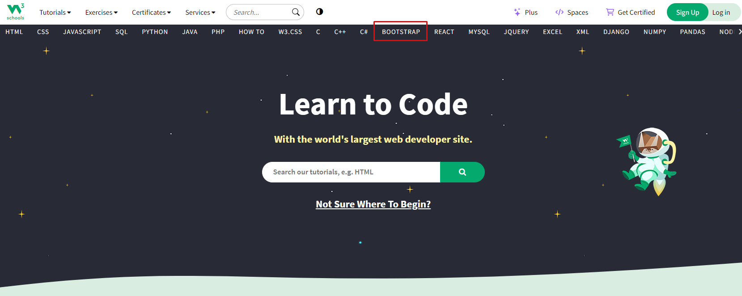Toggle dark mode contrast icon
This screenshot has height=296, width=742.
[x=319, y=12]
